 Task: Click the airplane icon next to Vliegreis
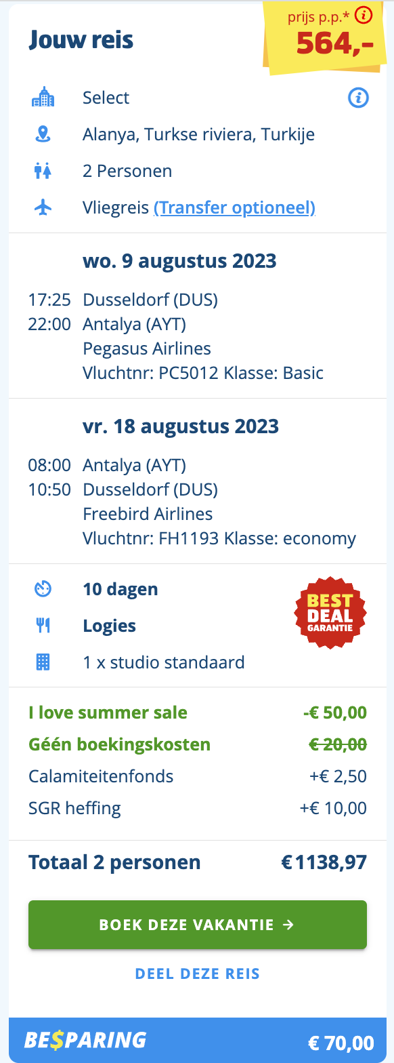pos(43,207)
